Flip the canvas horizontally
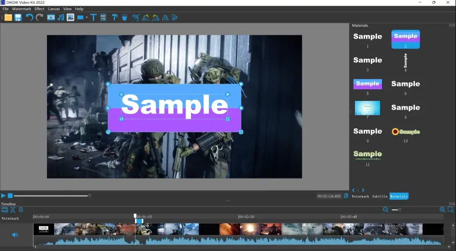 pyautogui.click(x=165, y=17)
